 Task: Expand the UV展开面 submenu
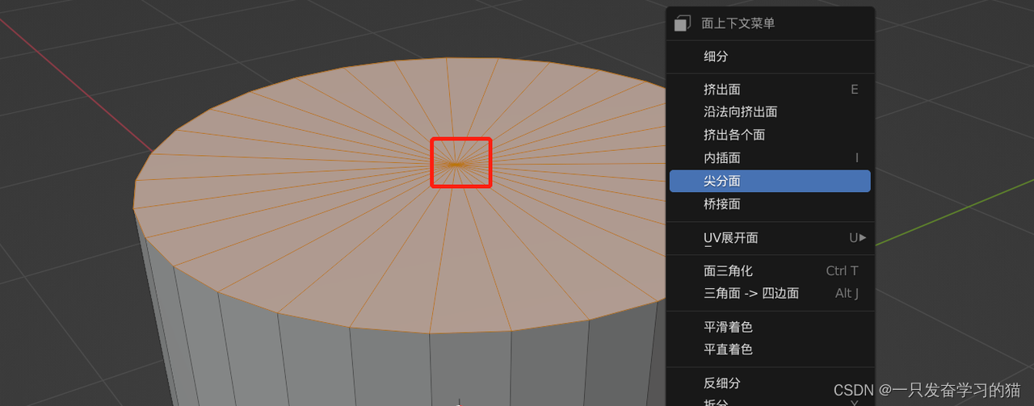[770, 238]
